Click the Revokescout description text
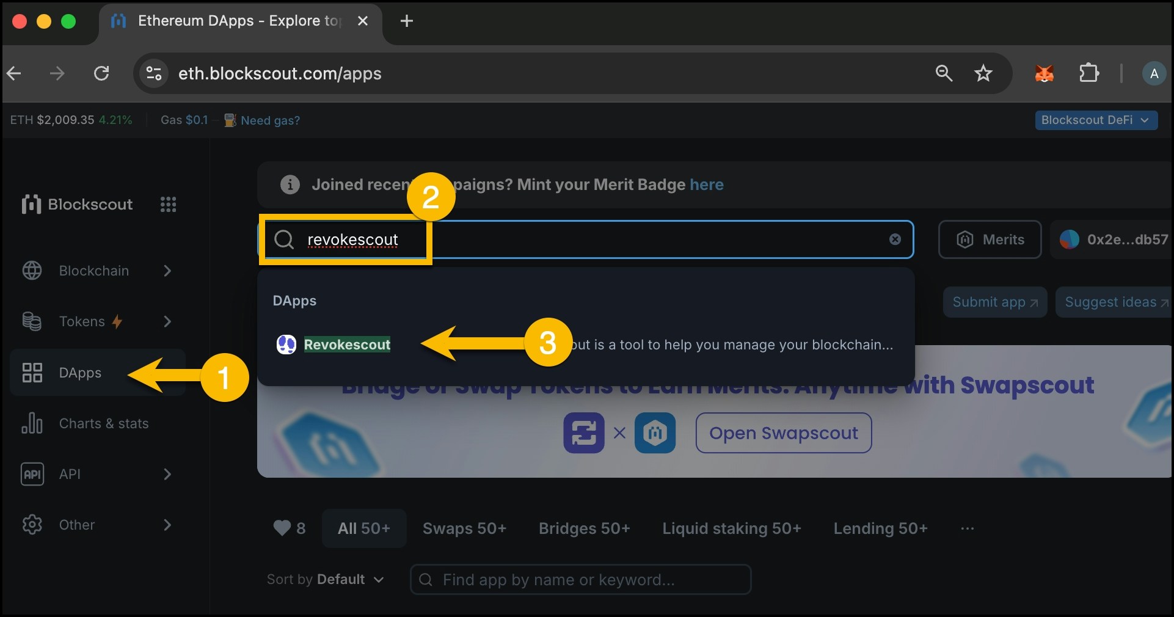Screen dimensions: 1174x617 point(732,345)
